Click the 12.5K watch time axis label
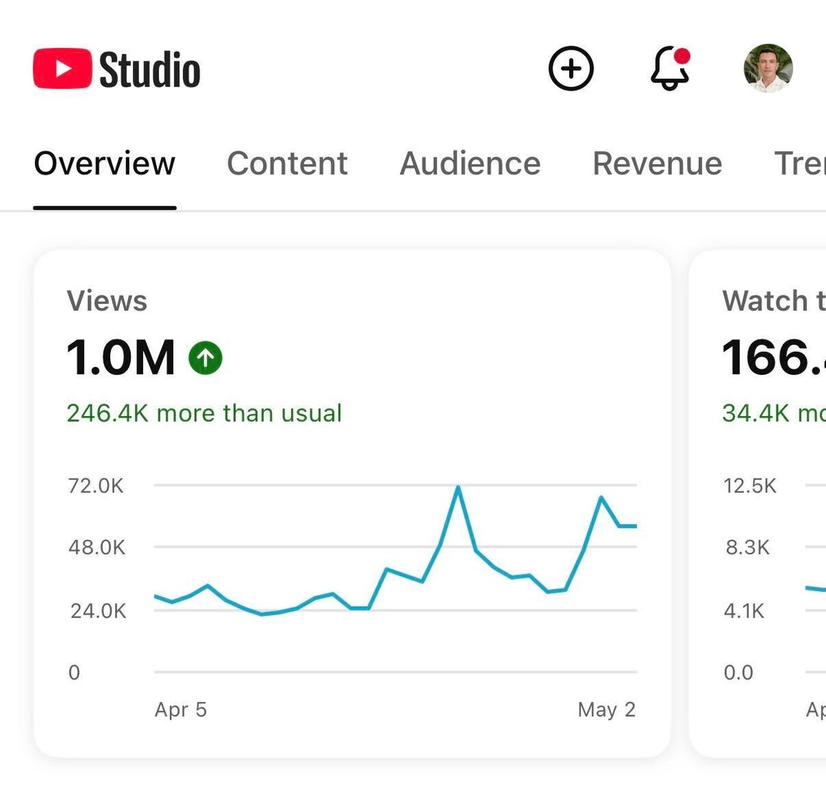 tap(750, 486)
